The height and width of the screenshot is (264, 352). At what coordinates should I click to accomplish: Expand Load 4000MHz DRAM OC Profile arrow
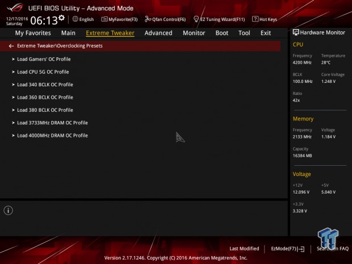pos(13,136)
